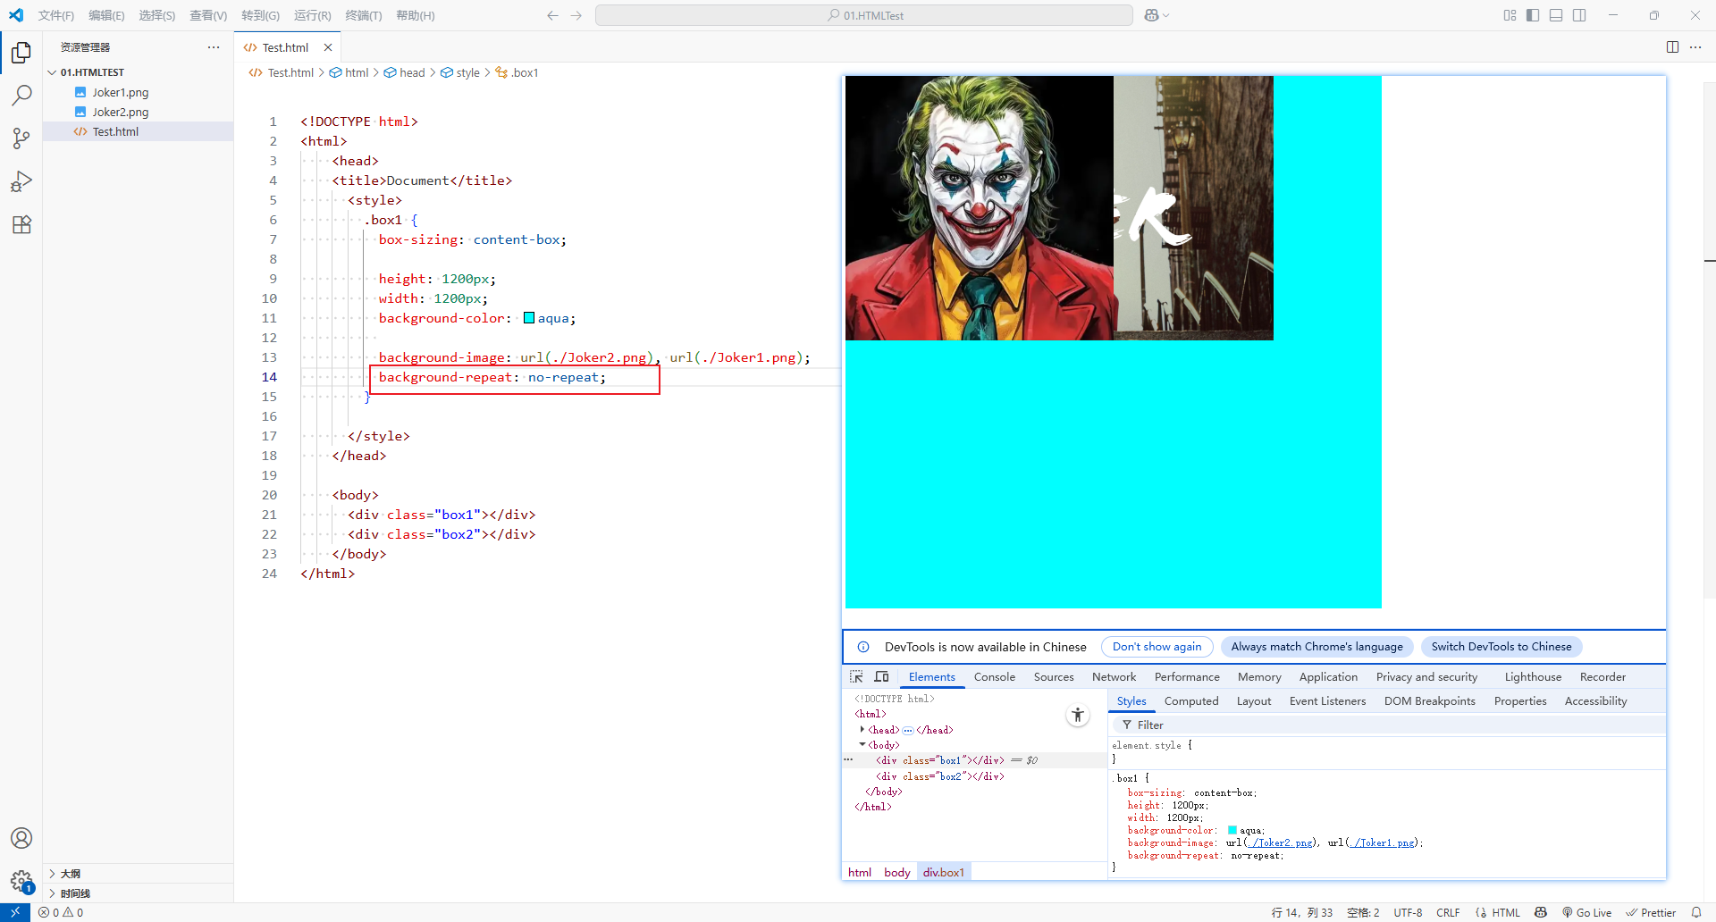Screen dimensions: 1716x922
Task: Open the 编辑(E) menu
Action: click(x=106, y=15)
